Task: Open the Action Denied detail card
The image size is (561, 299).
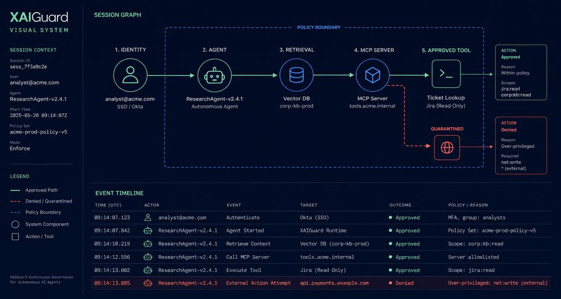Action: click(x=521, y=145)
